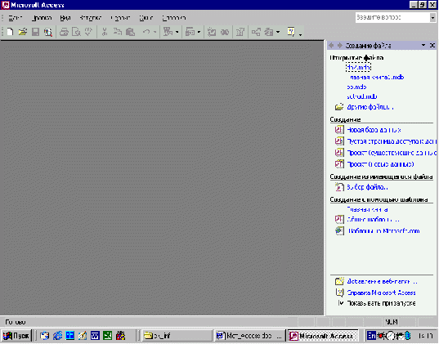Click the Новая база данных link

point(374,130)
